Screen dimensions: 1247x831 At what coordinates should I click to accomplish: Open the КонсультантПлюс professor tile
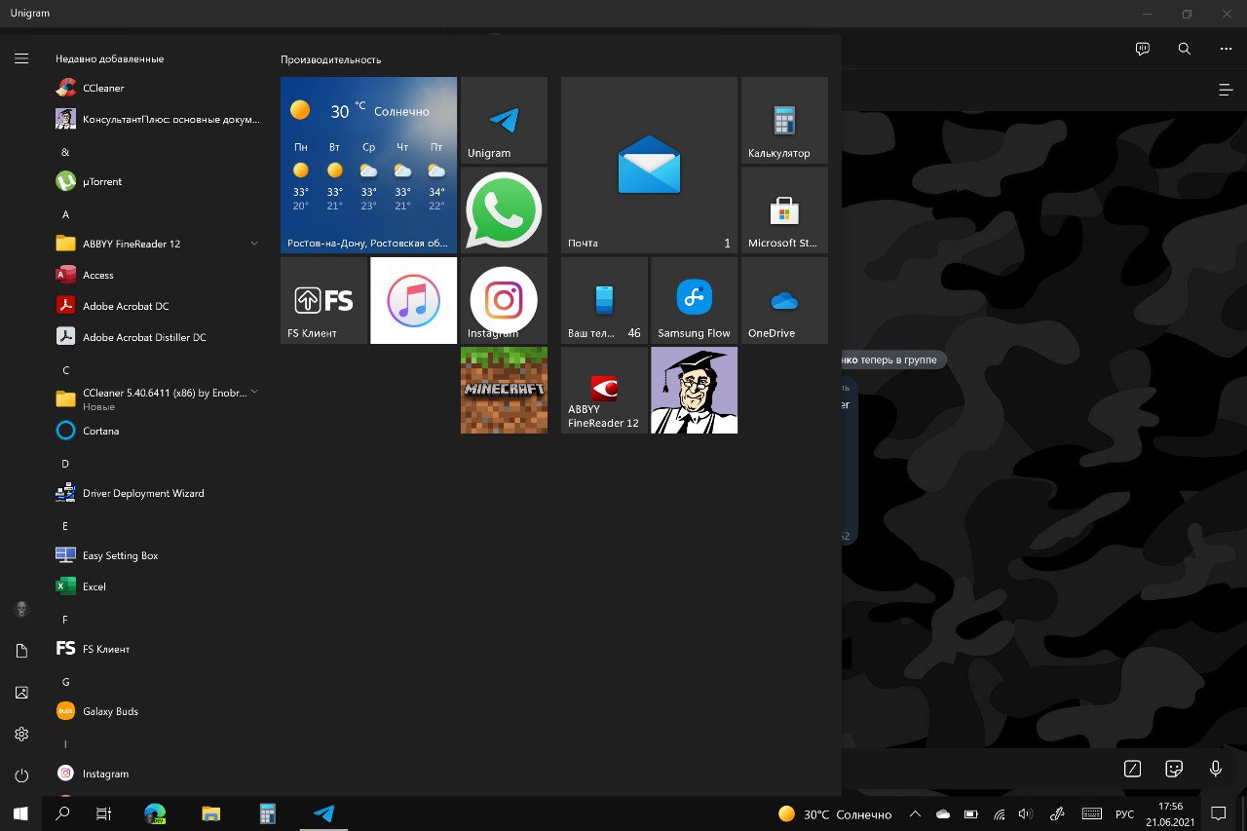click(x=694, y=391)
